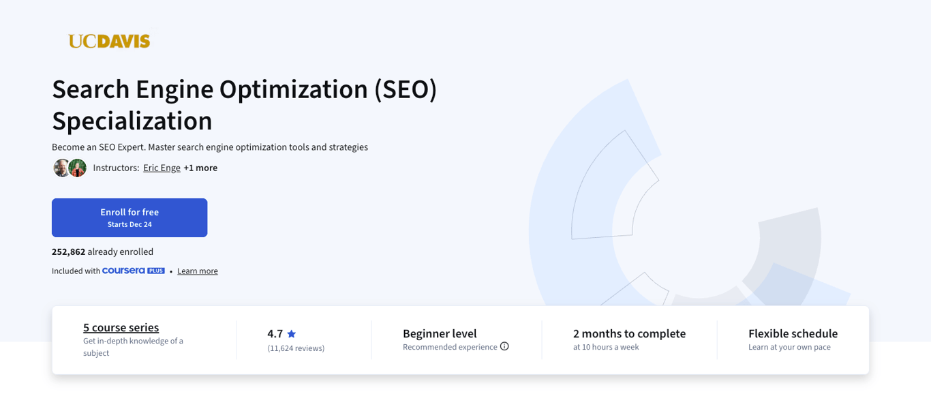Click '252,862 already enrolled' text
Image resolution: width=931 pixels, height=396 pixels.
(103, 252)
